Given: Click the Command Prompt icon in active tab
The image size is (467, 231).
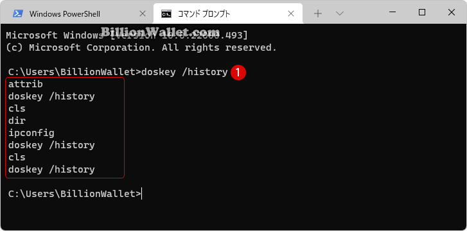Looking at the screenshot, I should tap(166, 13).
